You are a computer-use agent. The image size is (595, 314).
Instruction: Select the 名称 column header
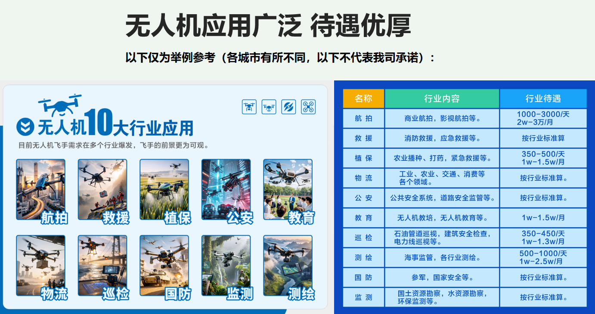[x=363, y=99]
